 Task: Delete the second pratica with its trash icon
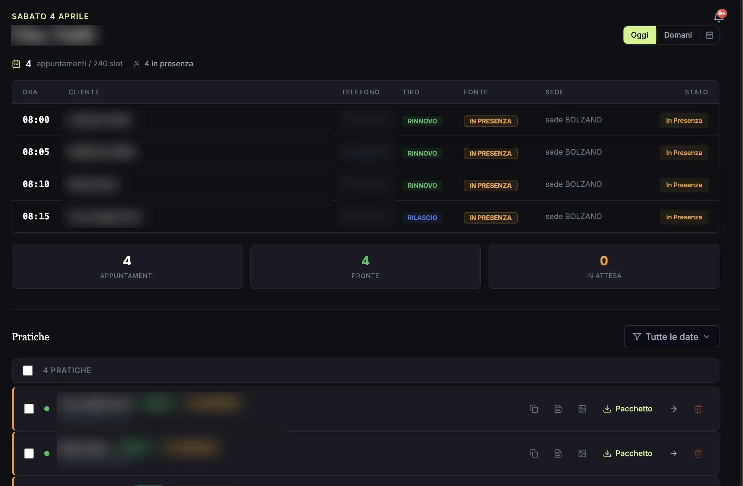[x=698, y=453]
